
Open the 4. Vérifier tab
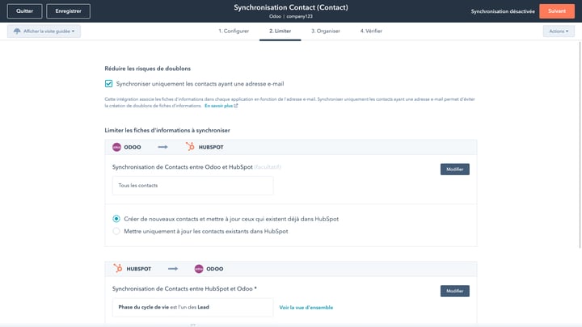pyautogui.click(x=371, y=31)
